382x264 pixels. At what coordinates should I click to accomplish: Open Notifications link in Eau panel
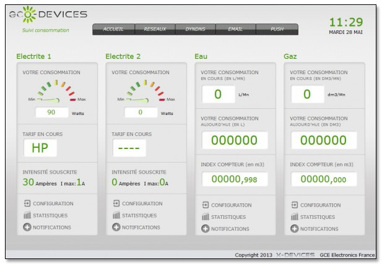tap(230, 229)
